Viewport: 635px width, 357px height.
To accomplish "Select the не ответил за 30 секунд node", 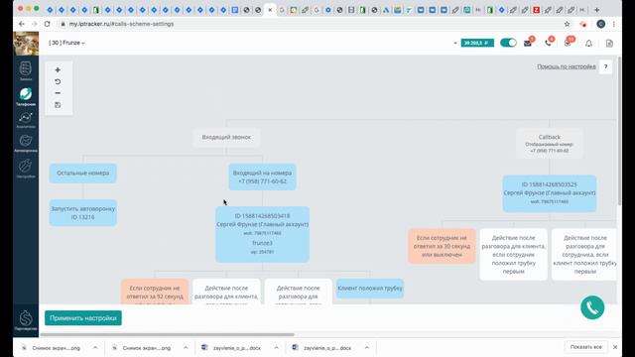I will (442, 246).
